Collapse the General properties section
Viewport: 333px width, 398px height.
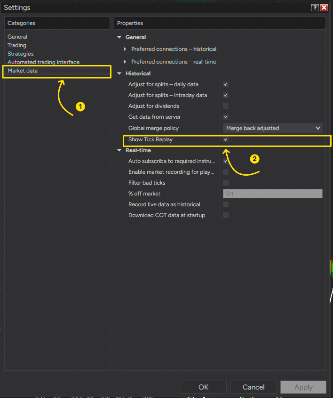click(119, 37)
